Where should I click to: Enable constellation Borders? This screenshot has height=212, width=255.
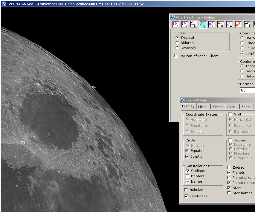[187, 176]
